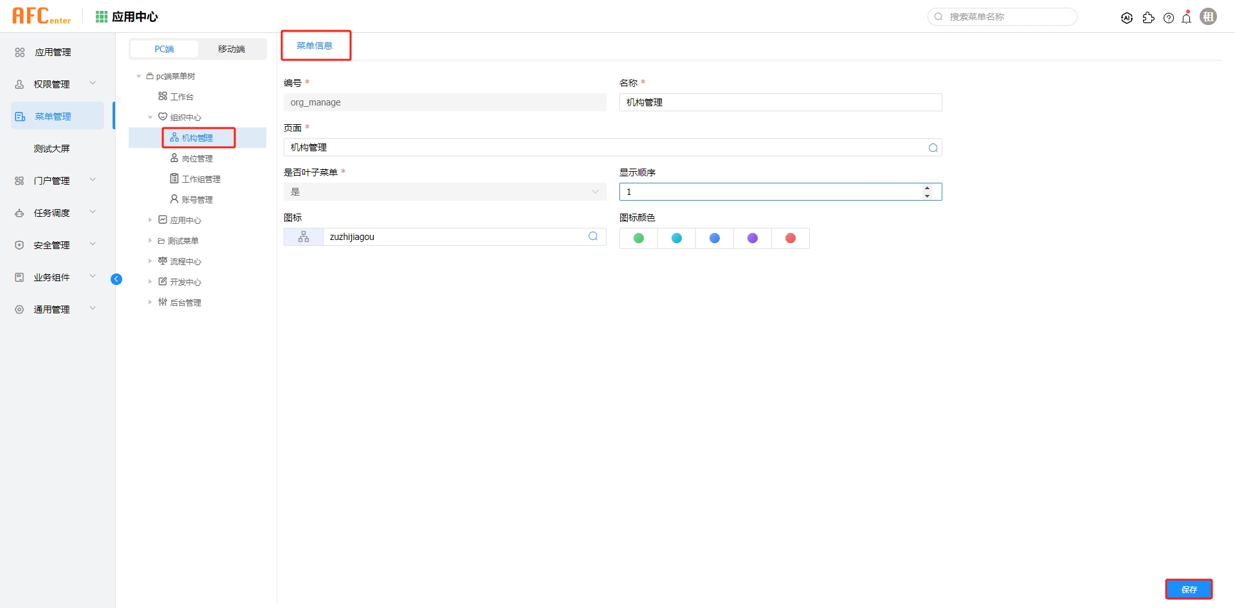Check notifications via the bell icon

coord(1187,17)
